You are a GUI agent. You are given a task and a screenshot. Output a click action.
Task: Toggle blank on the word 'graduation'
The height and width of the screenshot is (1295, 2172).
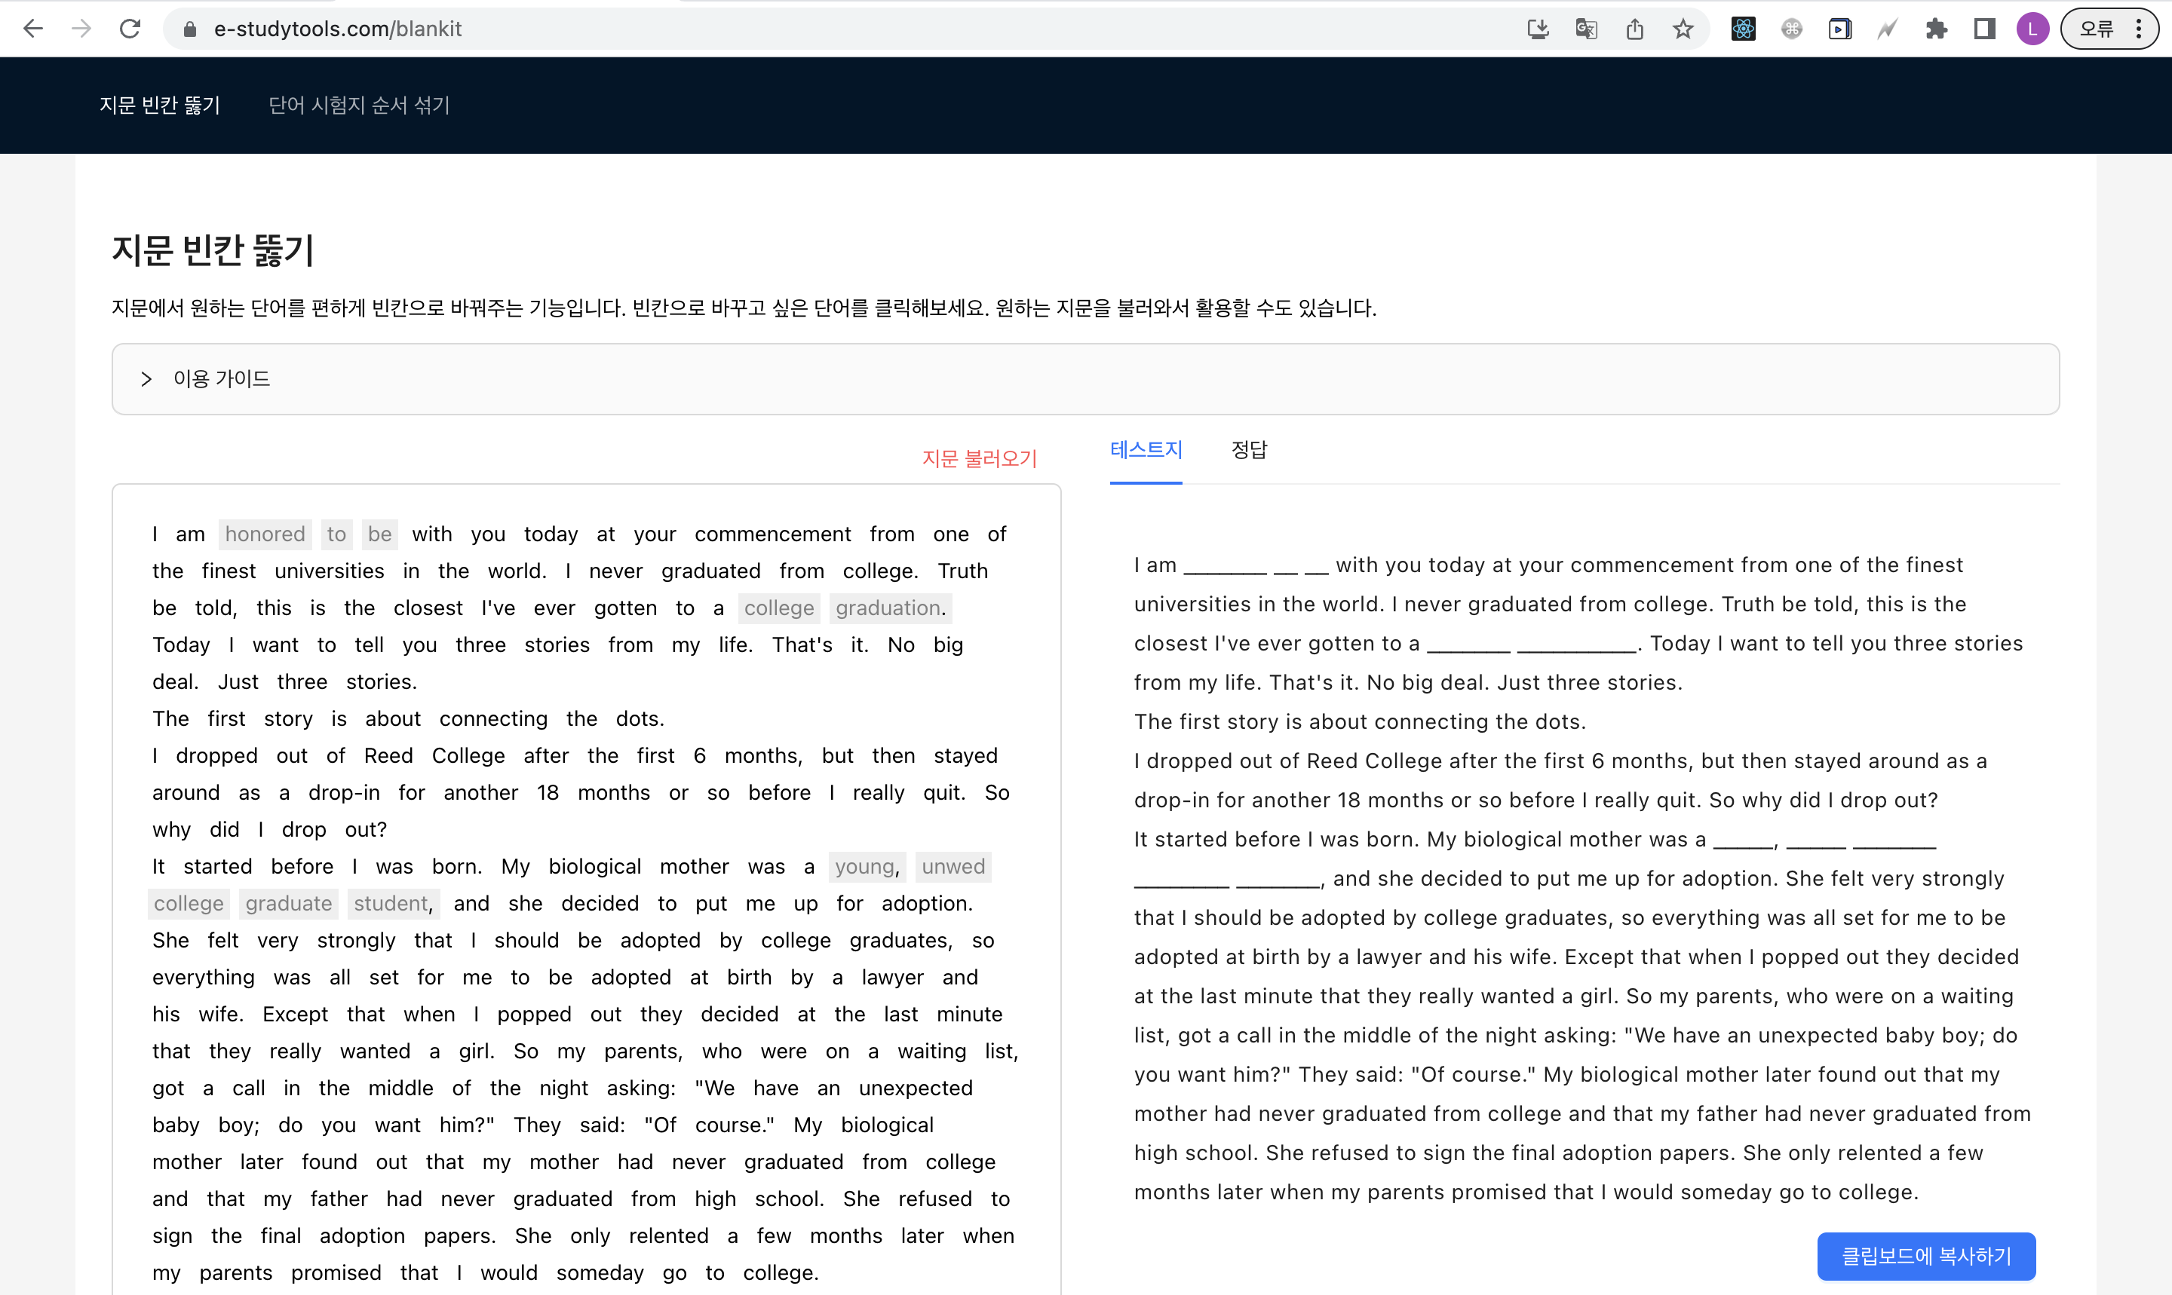pos(888,608)
